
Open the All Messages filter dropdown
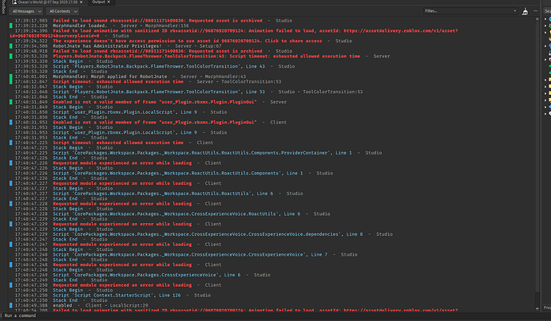26,11
